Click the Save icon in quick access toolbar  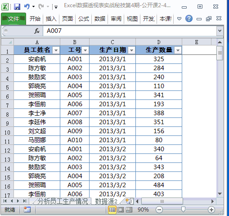[x=17, y=7]
